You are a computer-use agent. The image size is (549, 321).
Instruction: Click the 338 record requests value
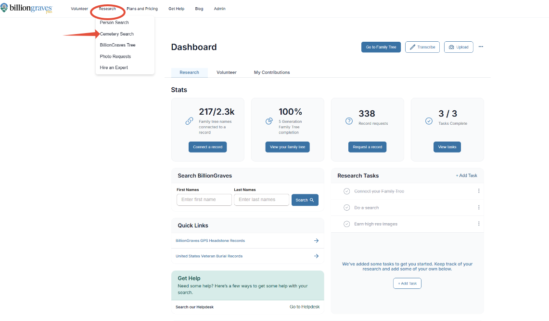367,114
